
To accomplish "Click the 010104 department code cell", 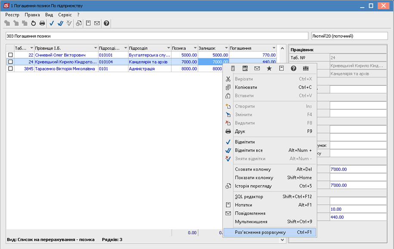I will [x=113, y=62].
